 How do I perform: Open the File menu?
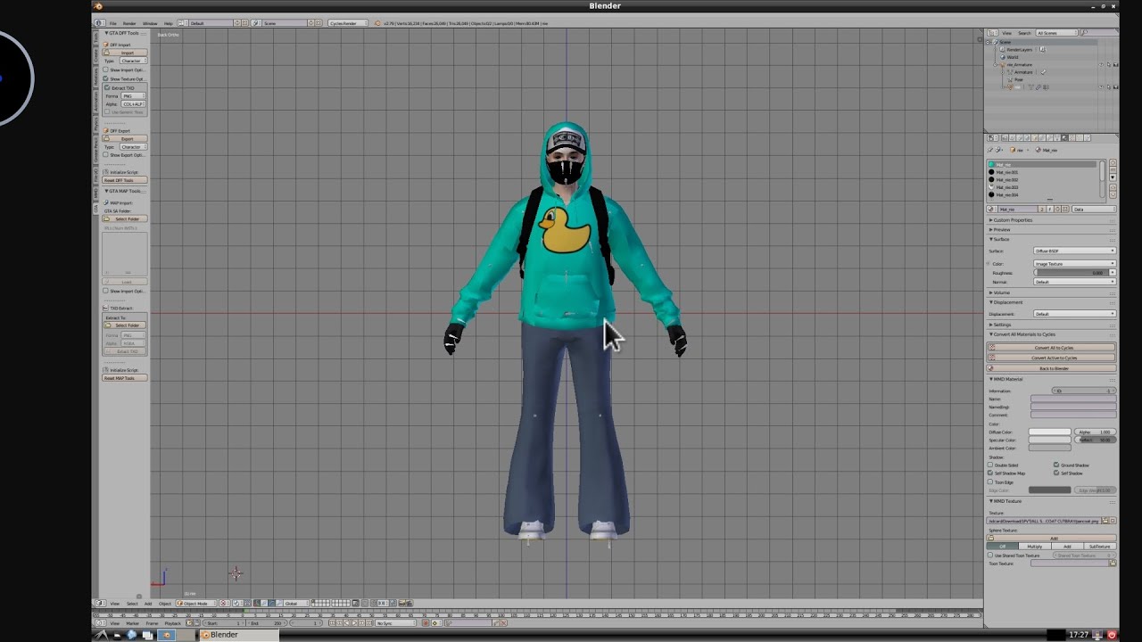coord(112,23)
